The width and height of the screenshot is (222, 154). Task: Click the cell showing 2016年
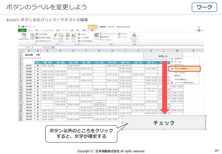pyautogui.click(x=29, y=55)
